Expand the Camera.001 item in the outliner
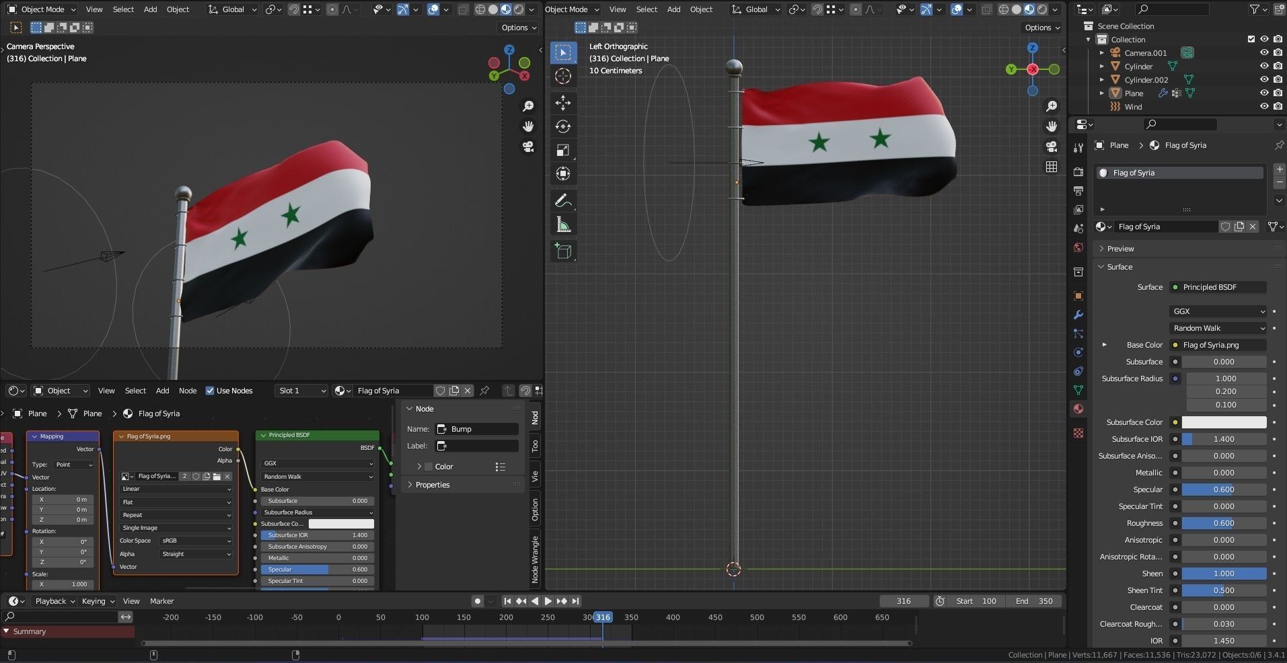 click(1101, 52)
